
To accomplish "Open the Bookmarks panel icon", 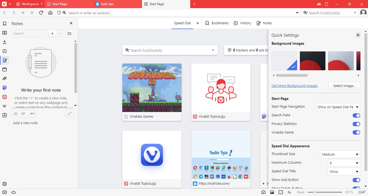I will 5,24.
